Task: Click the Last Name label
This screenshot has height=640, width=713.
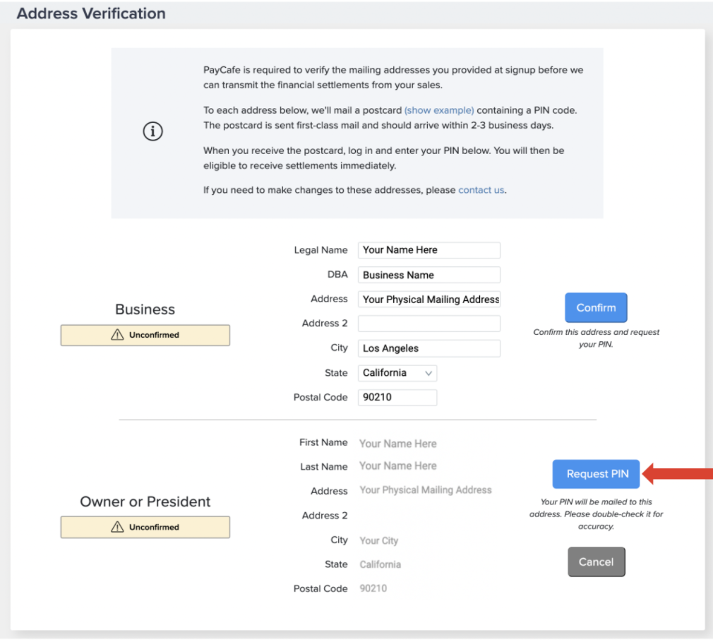Action: [324, 467]
